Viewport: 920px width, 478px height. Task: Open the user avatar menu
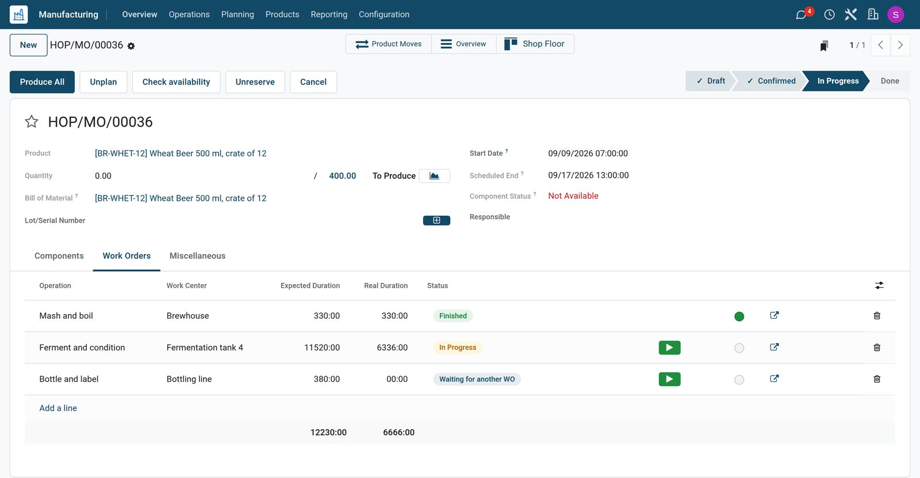[896, 14]
